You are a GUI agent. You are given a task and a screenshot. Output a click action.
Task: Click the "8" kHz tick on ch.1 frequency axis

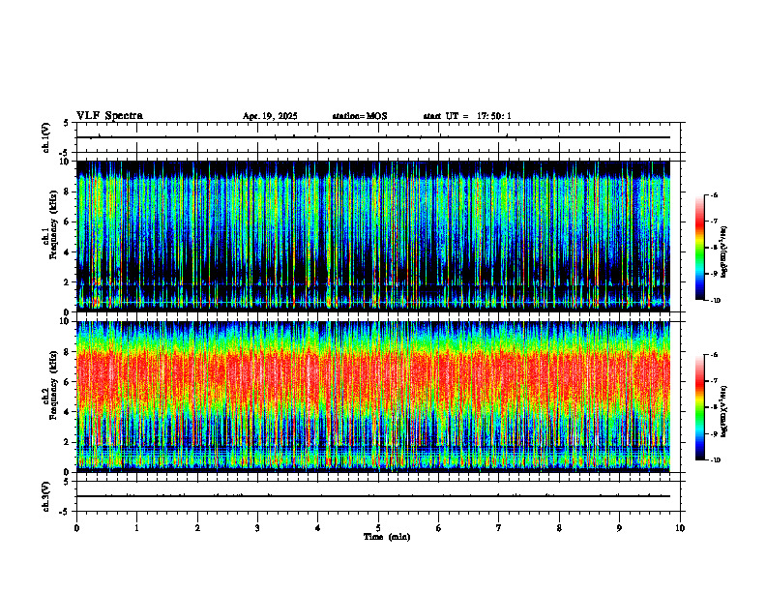click(68, 192)
